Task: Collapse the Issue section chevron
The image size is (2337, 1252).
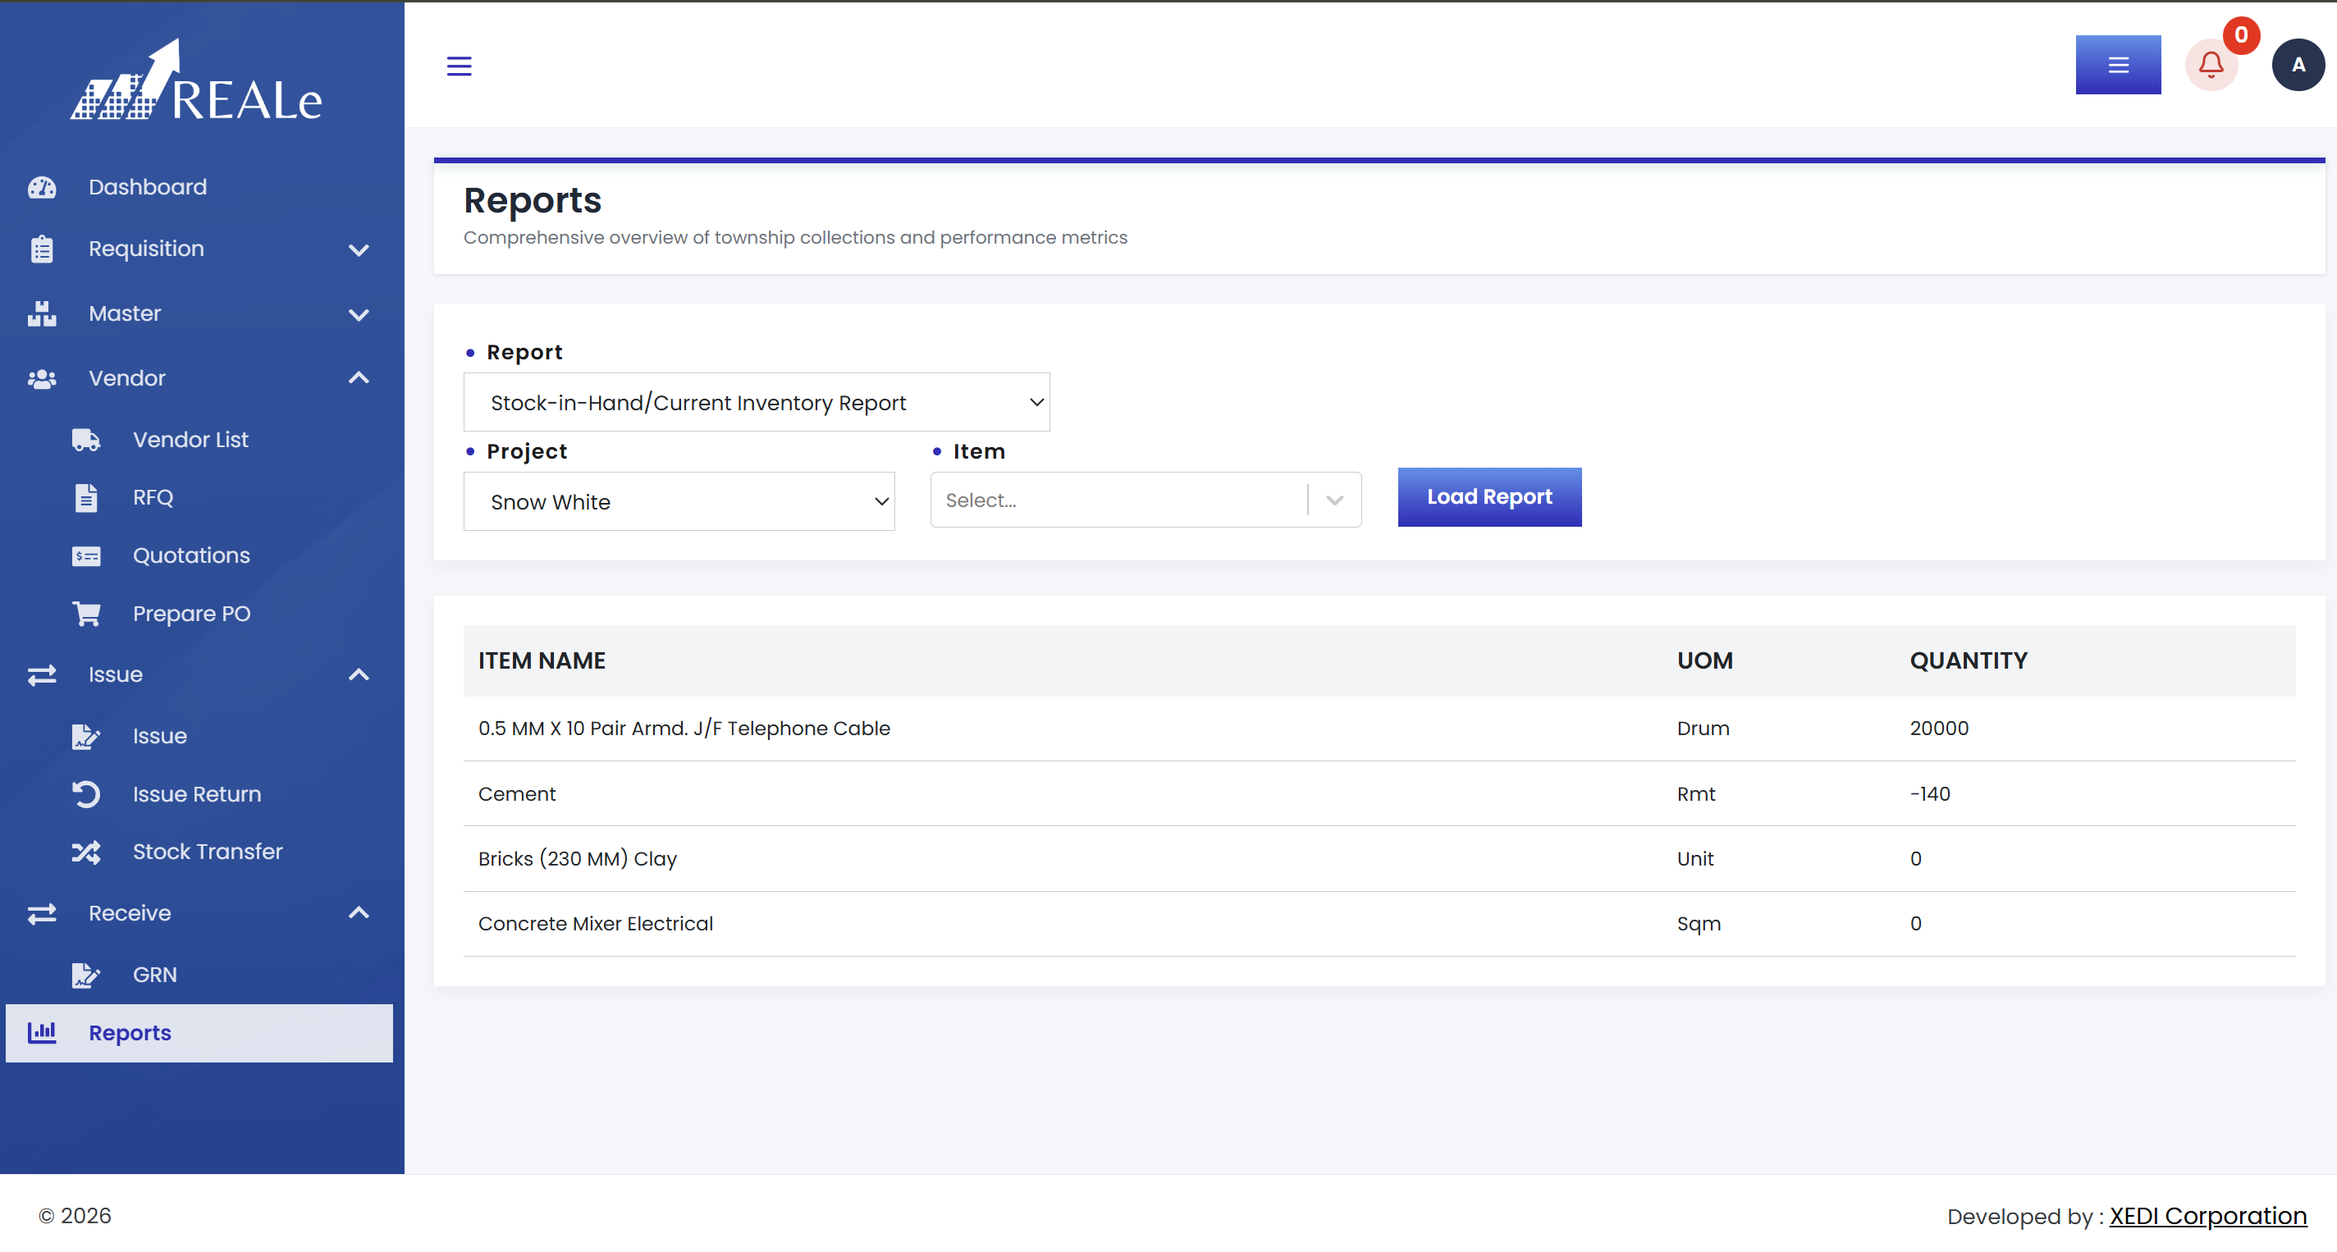Action: coord(359,674)
